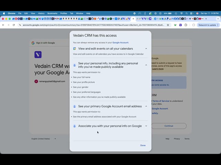Open the Learn more link
Image resolution: width=221 pixels, height=165 pixels.
[x=158, y=69]
